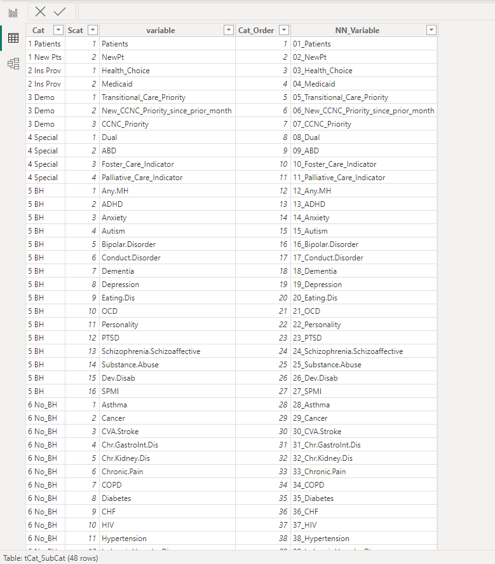Open Scat column filter dropdown
The height and width of the screenshot is (564, 495).
point(93,30)
